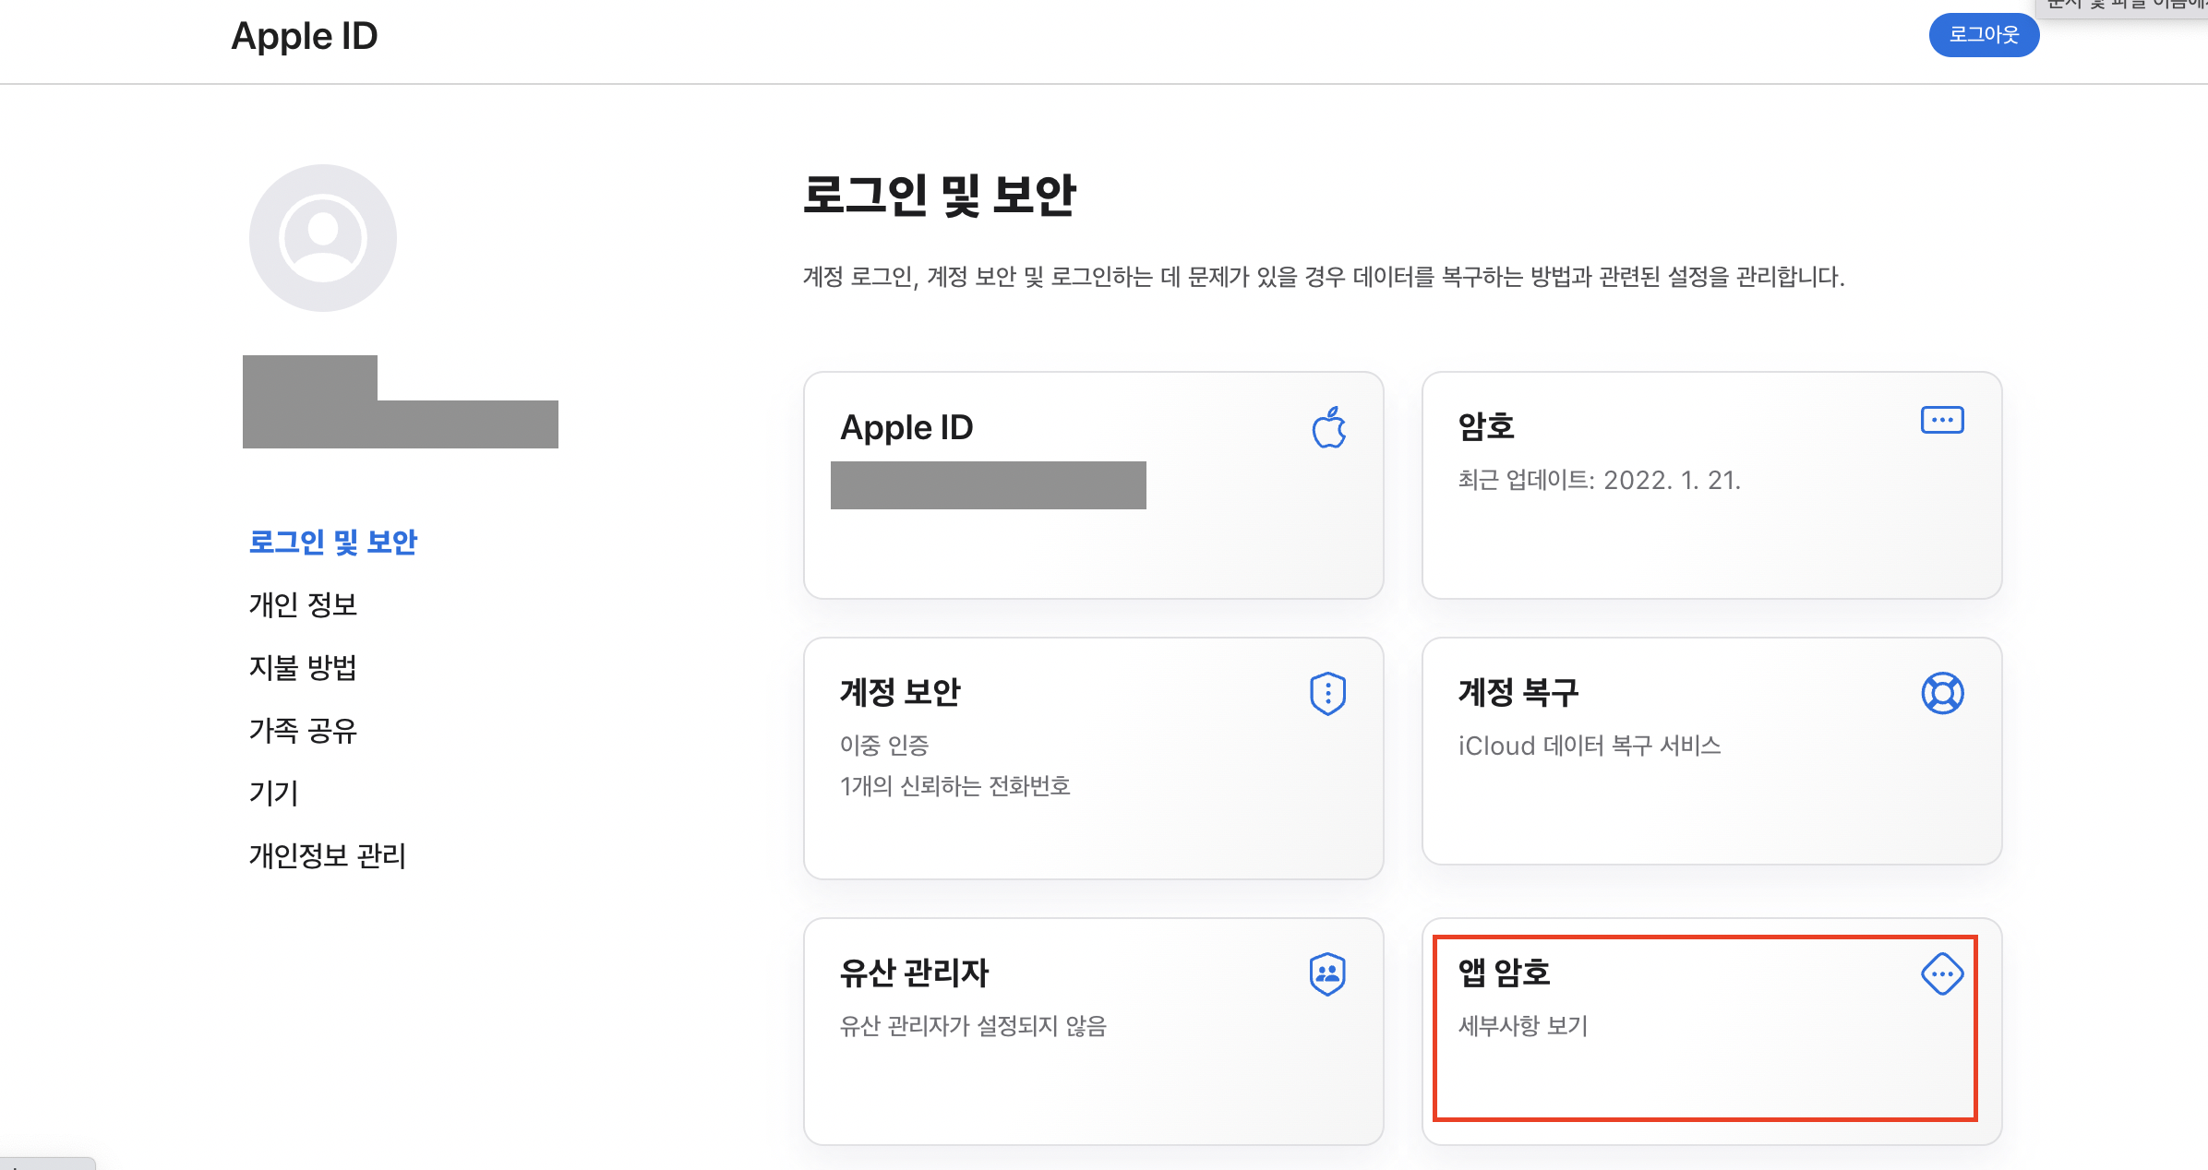Click iCloud 데이터 복구 서비스 text
Screen dimensions: 2208x1170
(x=1589, y=746)
